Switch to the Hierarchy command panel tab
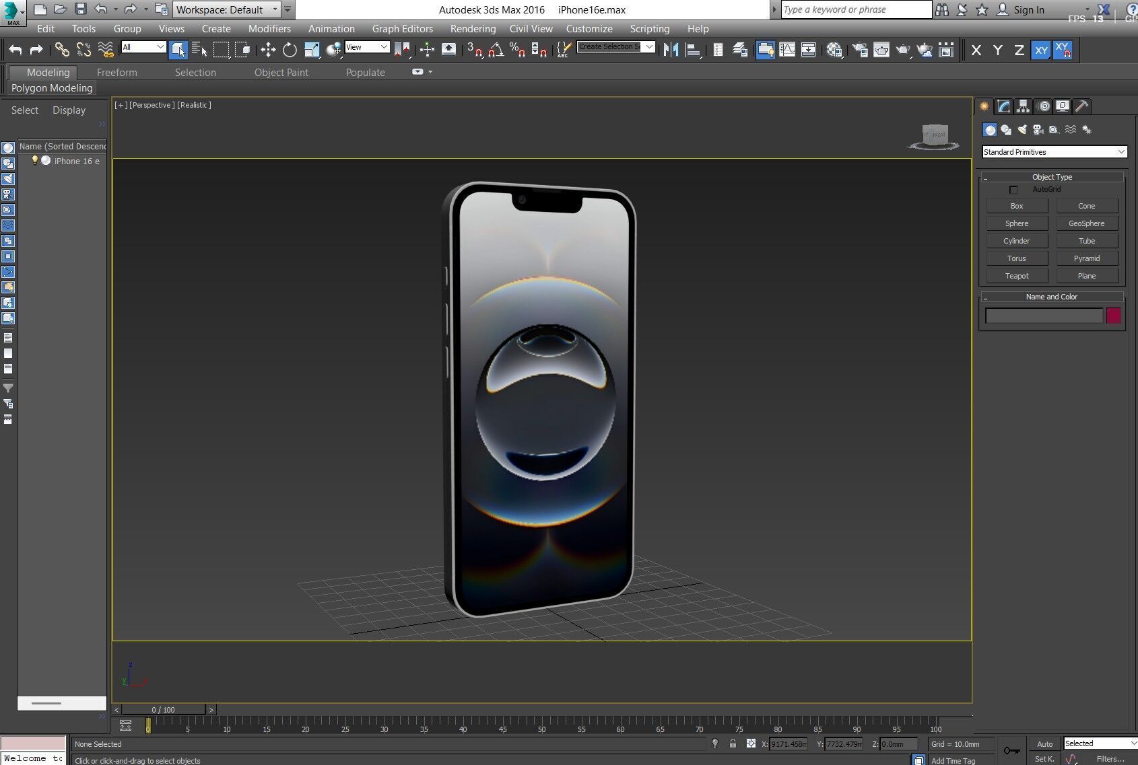1138x765 pixels. (x=1024, y=106)
